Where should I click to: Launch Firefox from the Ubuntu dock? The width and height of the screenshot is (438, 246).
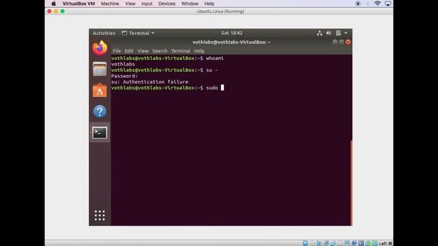(x=100, y=48)
